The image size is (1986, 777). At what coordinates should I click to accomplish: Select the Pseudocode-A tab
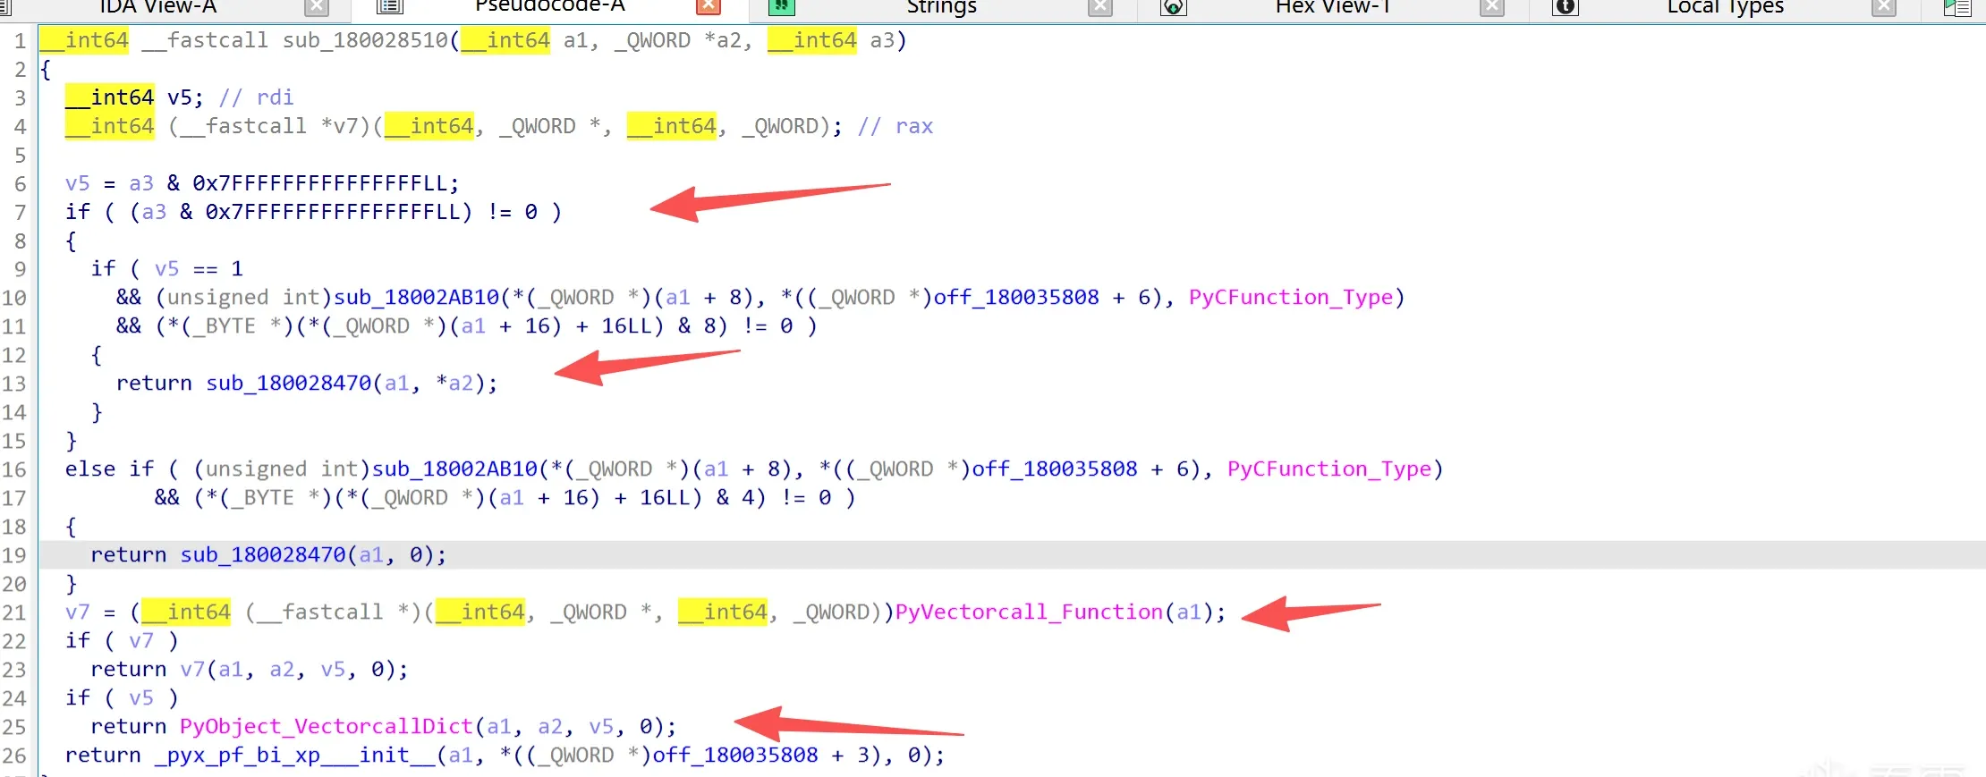(549, 7)
